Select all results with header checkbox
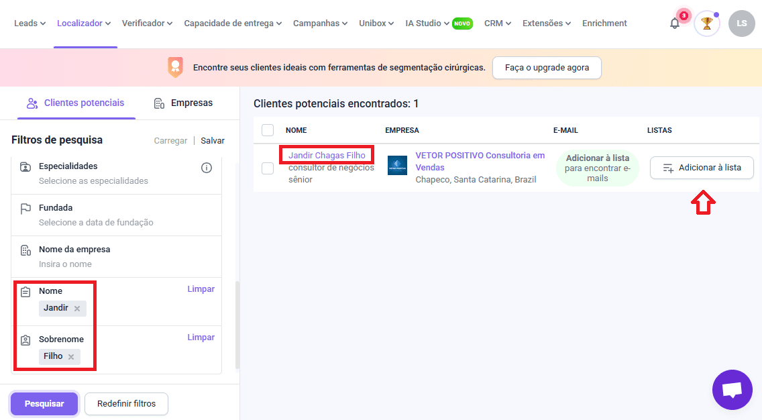 tap(268, 130)
